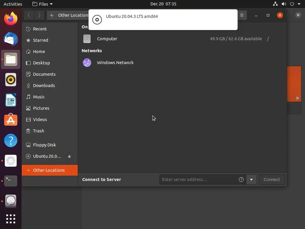Close the background window with X
305x229 pixels.
coord(298,15)
